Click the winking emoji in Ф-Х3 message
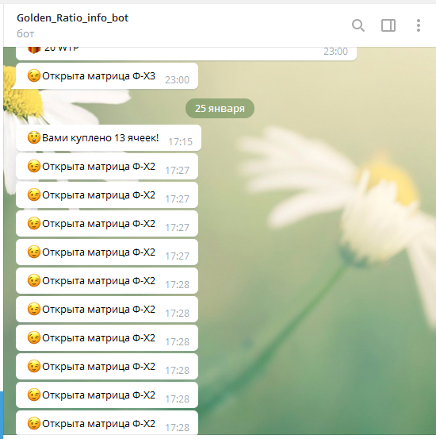The height and width of the screenshot is (439, 436). coord(34,76)
